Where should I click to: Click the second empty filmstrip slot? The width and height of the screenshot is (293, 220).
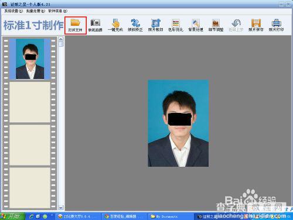pos(30,145)
